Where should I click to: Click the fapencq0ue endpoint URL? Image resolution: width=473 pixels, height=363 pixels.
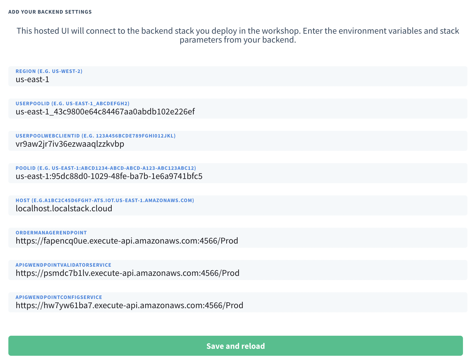click(x=127, y=241)
